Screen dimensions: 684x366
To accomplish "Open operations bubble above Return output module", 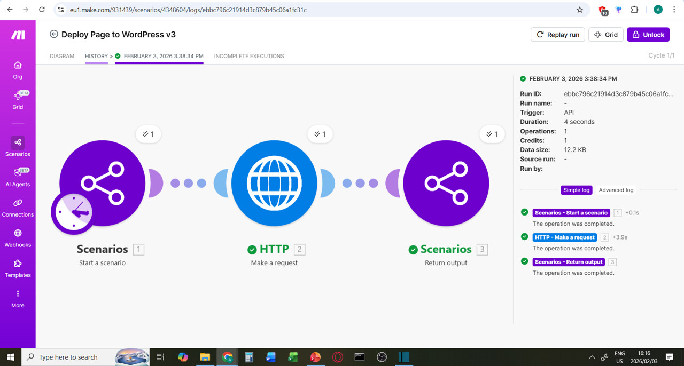I will pyautogui.click(x=492, y=134).
